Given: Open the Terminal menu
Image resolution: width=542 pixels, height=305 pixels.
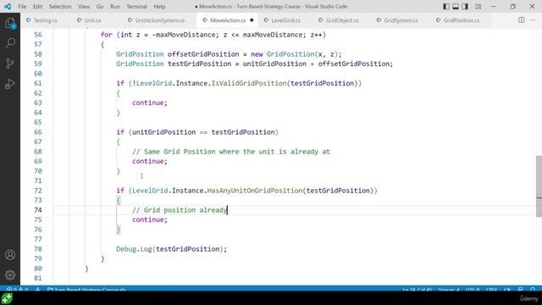Looking at the screenshot, I should 136,7.
